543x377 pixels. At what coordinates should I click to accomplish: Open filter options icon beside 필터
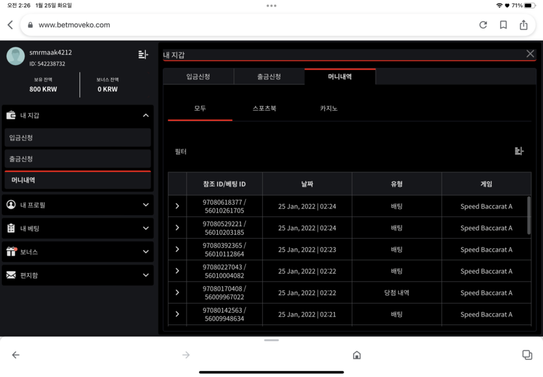click(x=519, y=151)
